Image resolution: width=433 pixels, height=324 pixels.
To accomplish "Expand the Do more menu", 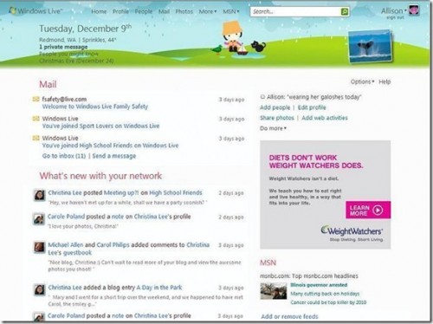I will coord(273,128).
